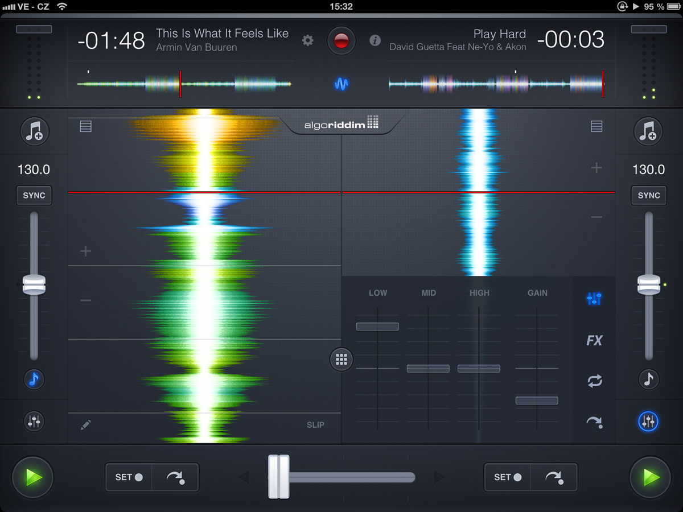Add music to the right deck
This screenshot has height=512, width=683.
(648, 131)
